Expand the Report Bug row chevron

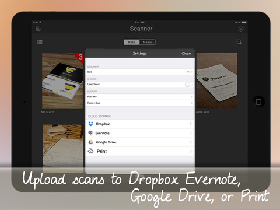click(191, 103)
